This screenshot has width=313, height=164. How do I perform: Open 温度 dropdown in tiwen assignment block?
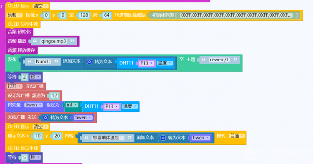(x=130, y=107)
